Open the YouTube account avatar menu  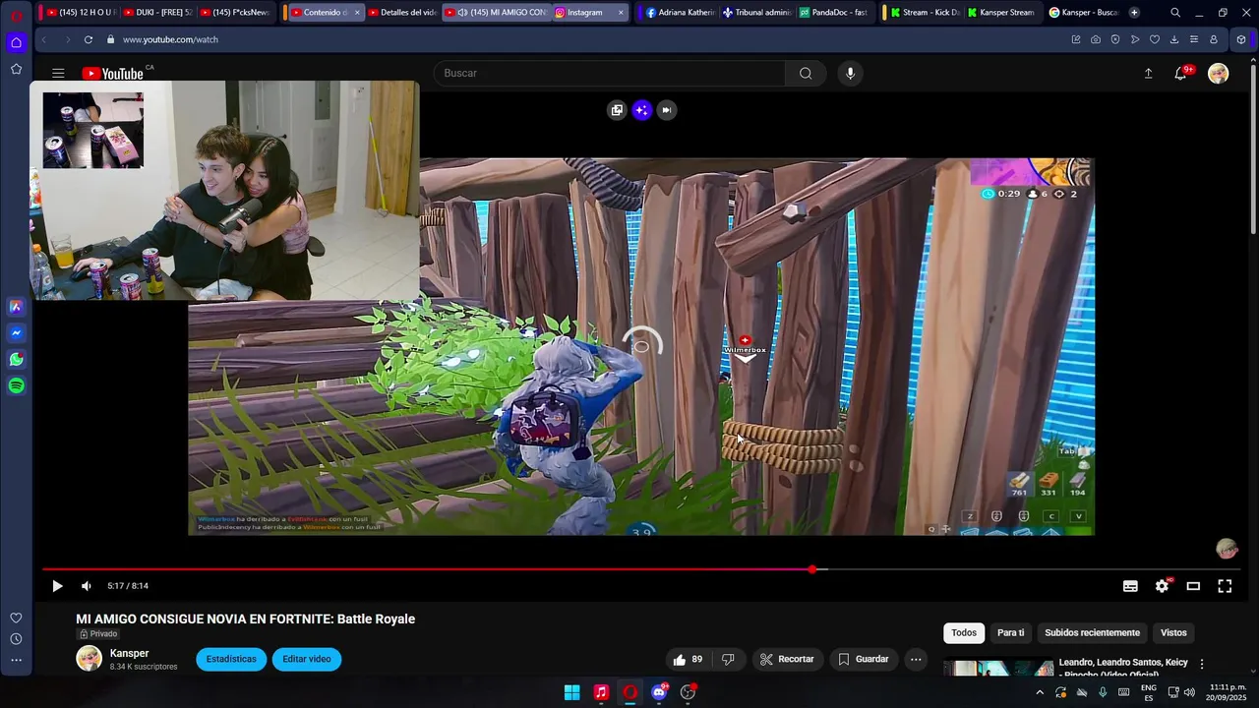[x=1218, y=73]
